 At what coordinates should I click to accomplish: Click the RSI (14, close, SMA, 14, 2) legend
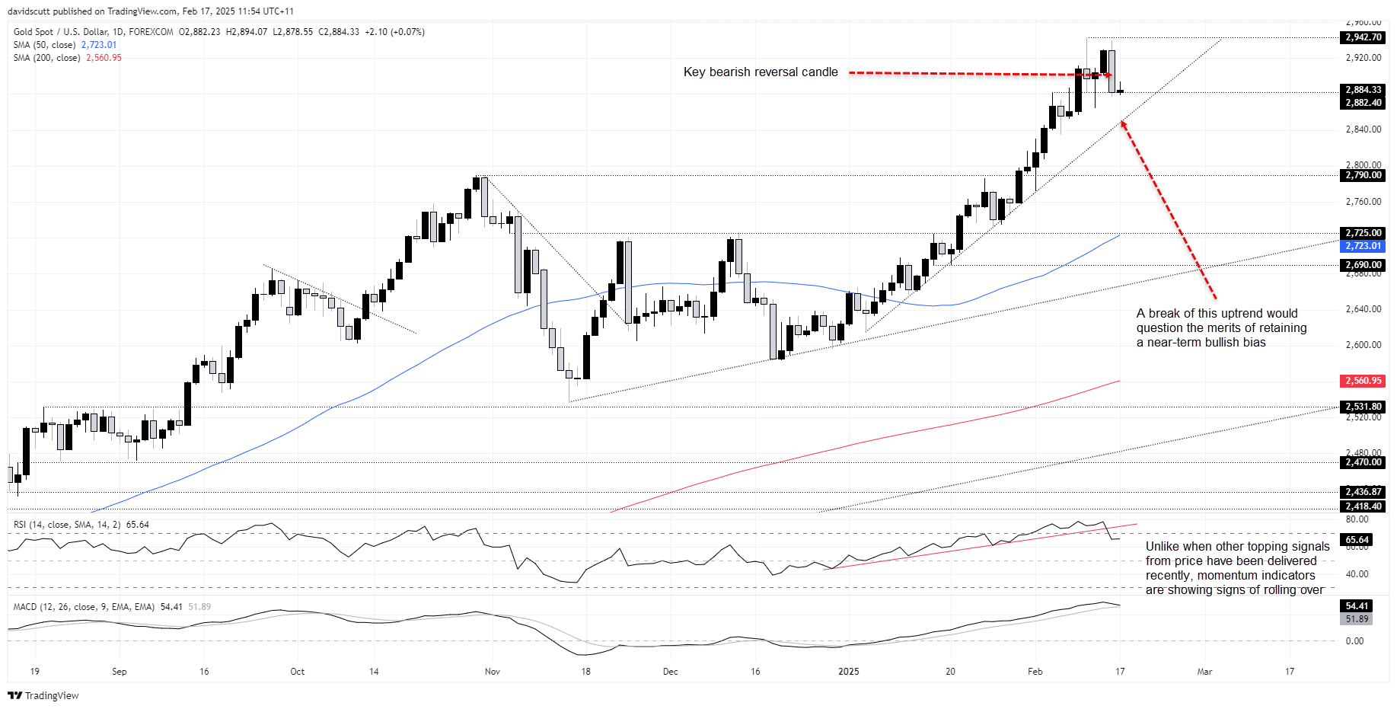tap(67, 525)
